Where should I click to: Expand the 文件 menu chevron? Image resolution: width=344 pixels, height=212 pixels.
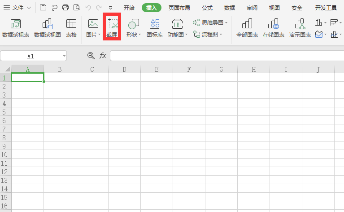coord(29,8)
